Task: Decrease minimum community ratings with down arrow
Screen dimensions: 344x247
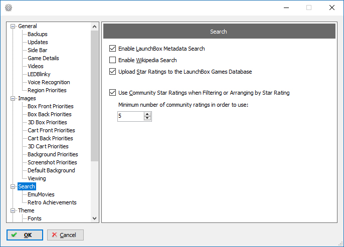Action: pos(147,118)
